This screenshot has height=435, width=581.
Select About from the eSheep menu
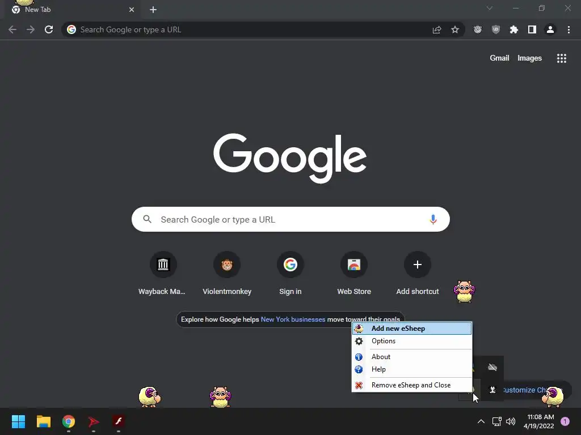point(412,357)
